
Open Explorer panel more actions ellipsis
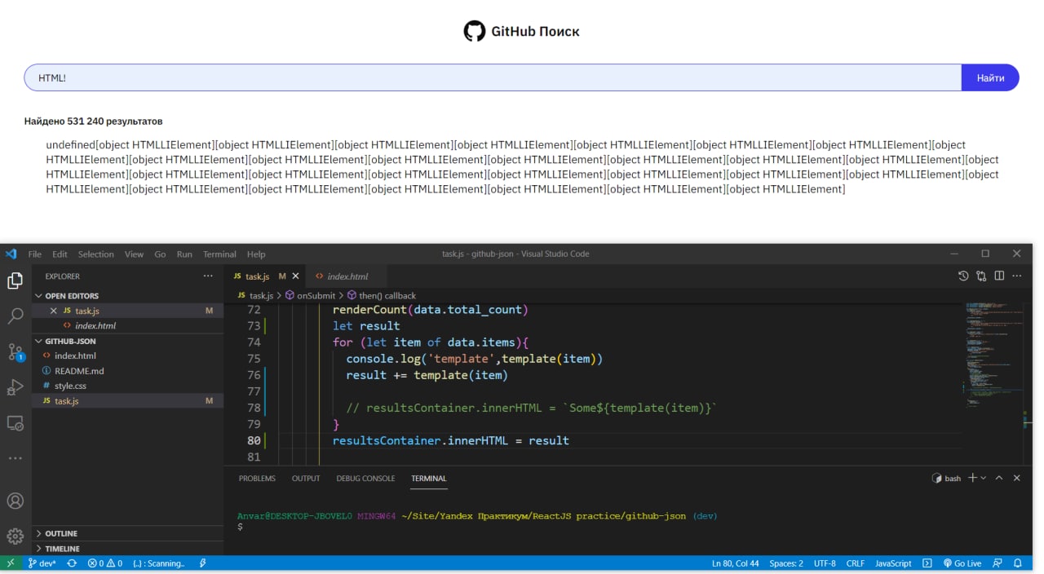click(208, 276)
